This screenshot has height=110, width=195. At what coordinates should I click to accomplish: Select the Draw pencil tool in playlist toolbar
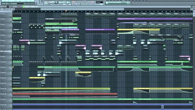6,7
